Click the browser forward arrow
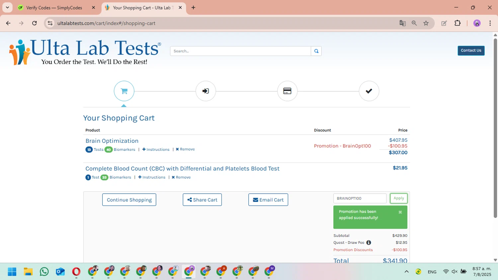498x280 pixels. (x=21, y=23)
